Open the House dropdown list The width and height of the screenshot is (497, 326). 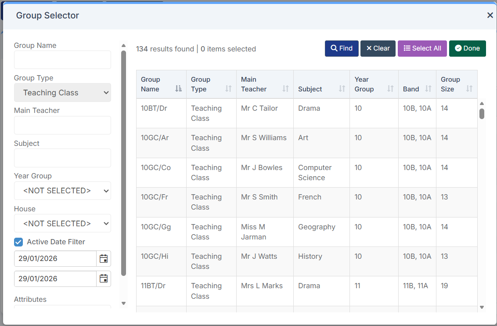pos(62,223)
